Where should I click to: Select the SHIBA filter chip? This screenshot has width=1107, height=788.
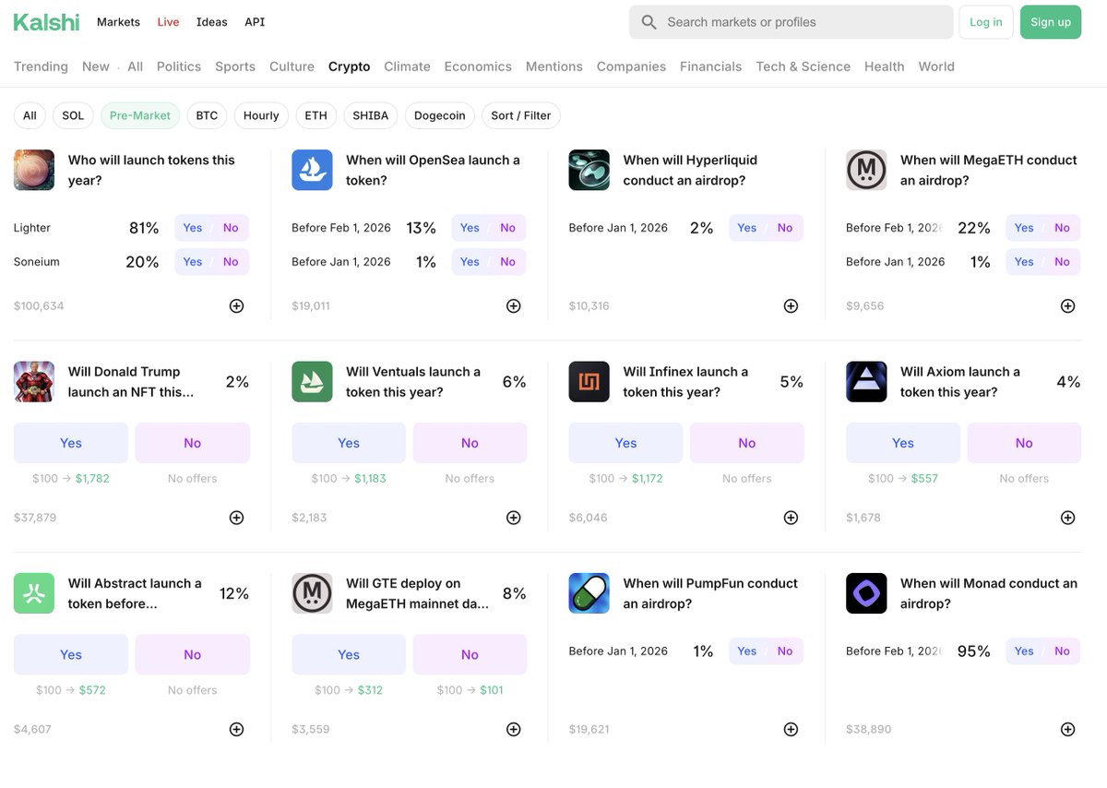click(371, 115)
